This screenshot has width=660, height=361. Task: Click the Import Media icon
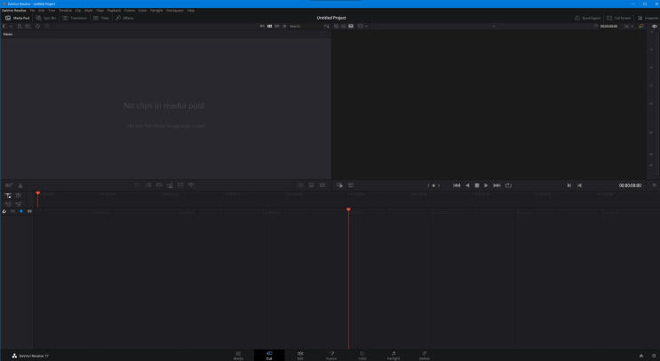pos(20,26)
